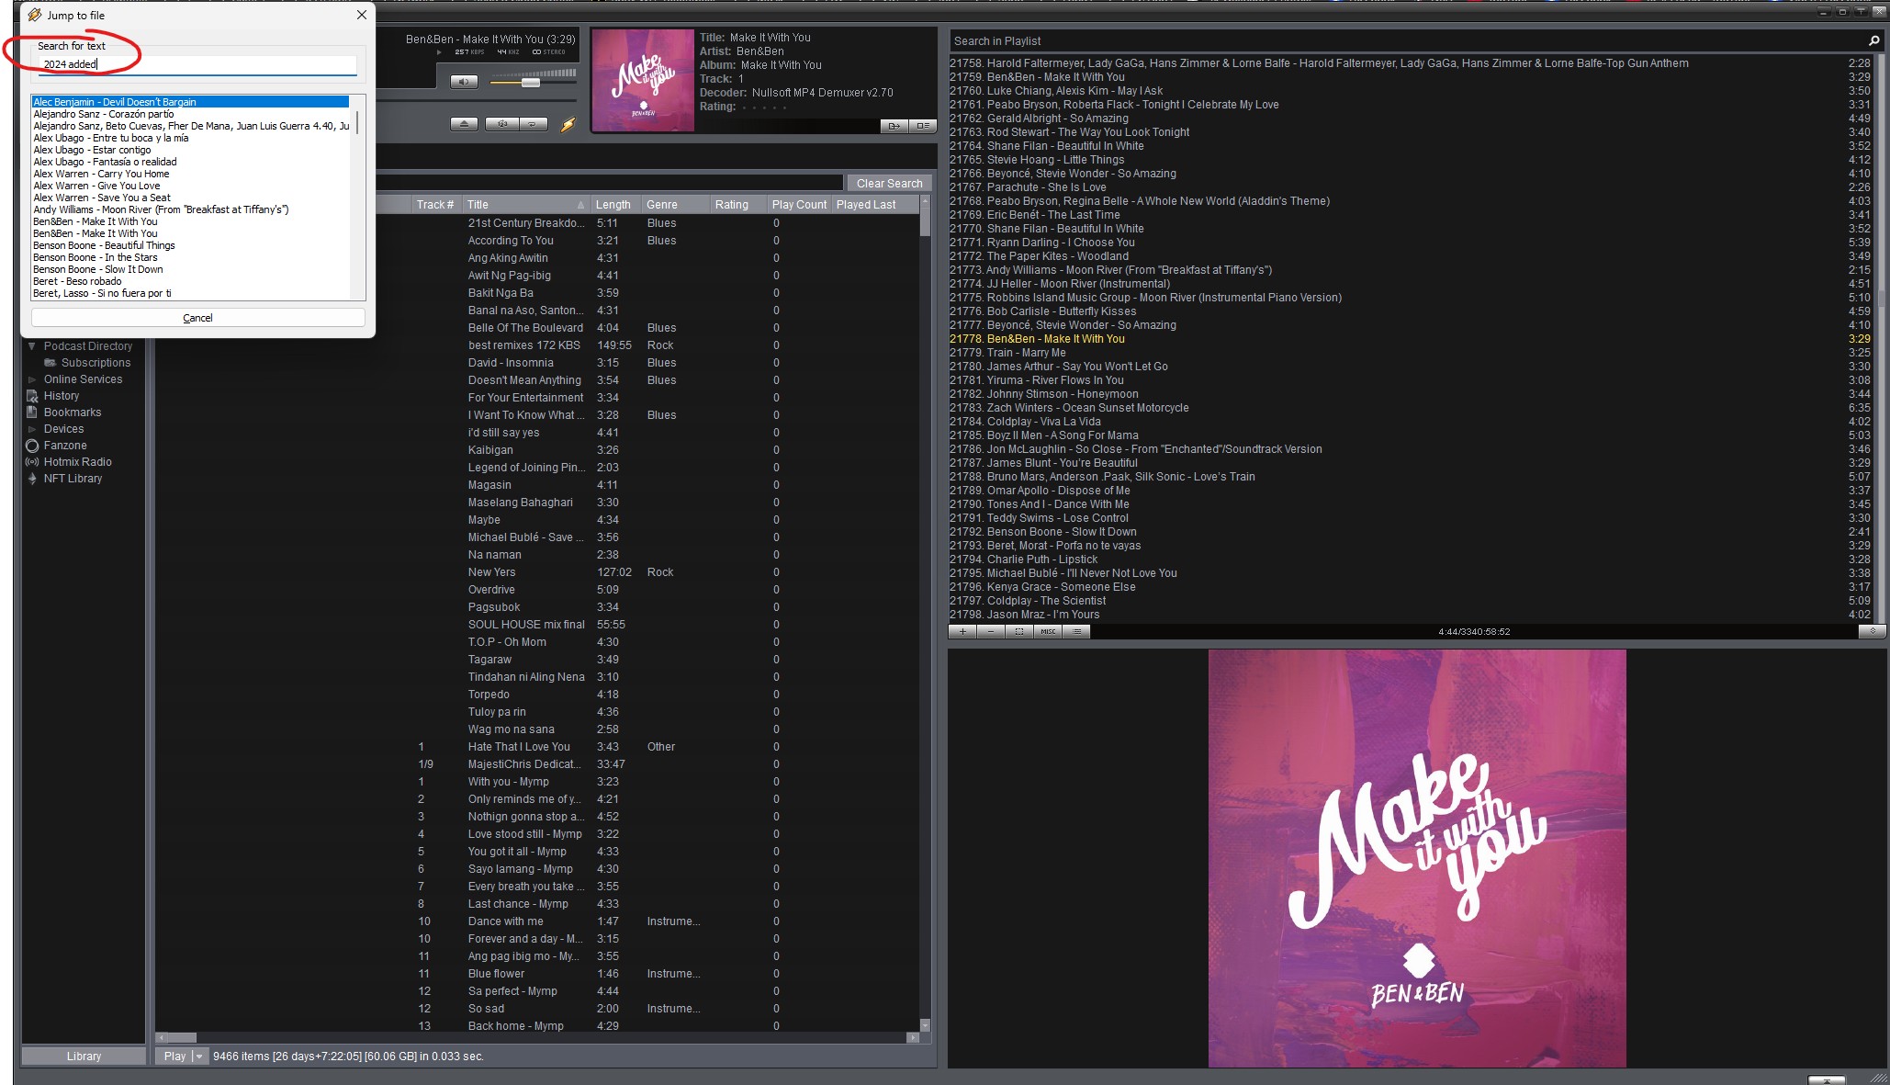This screenshot has width=1890, height=1085.
Task: Click the eject/open file button
Action: pos(464,124)
